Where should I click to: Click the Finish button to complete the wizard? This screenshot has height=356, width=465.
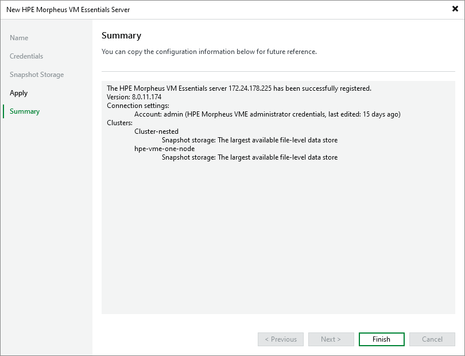(381, 339)
